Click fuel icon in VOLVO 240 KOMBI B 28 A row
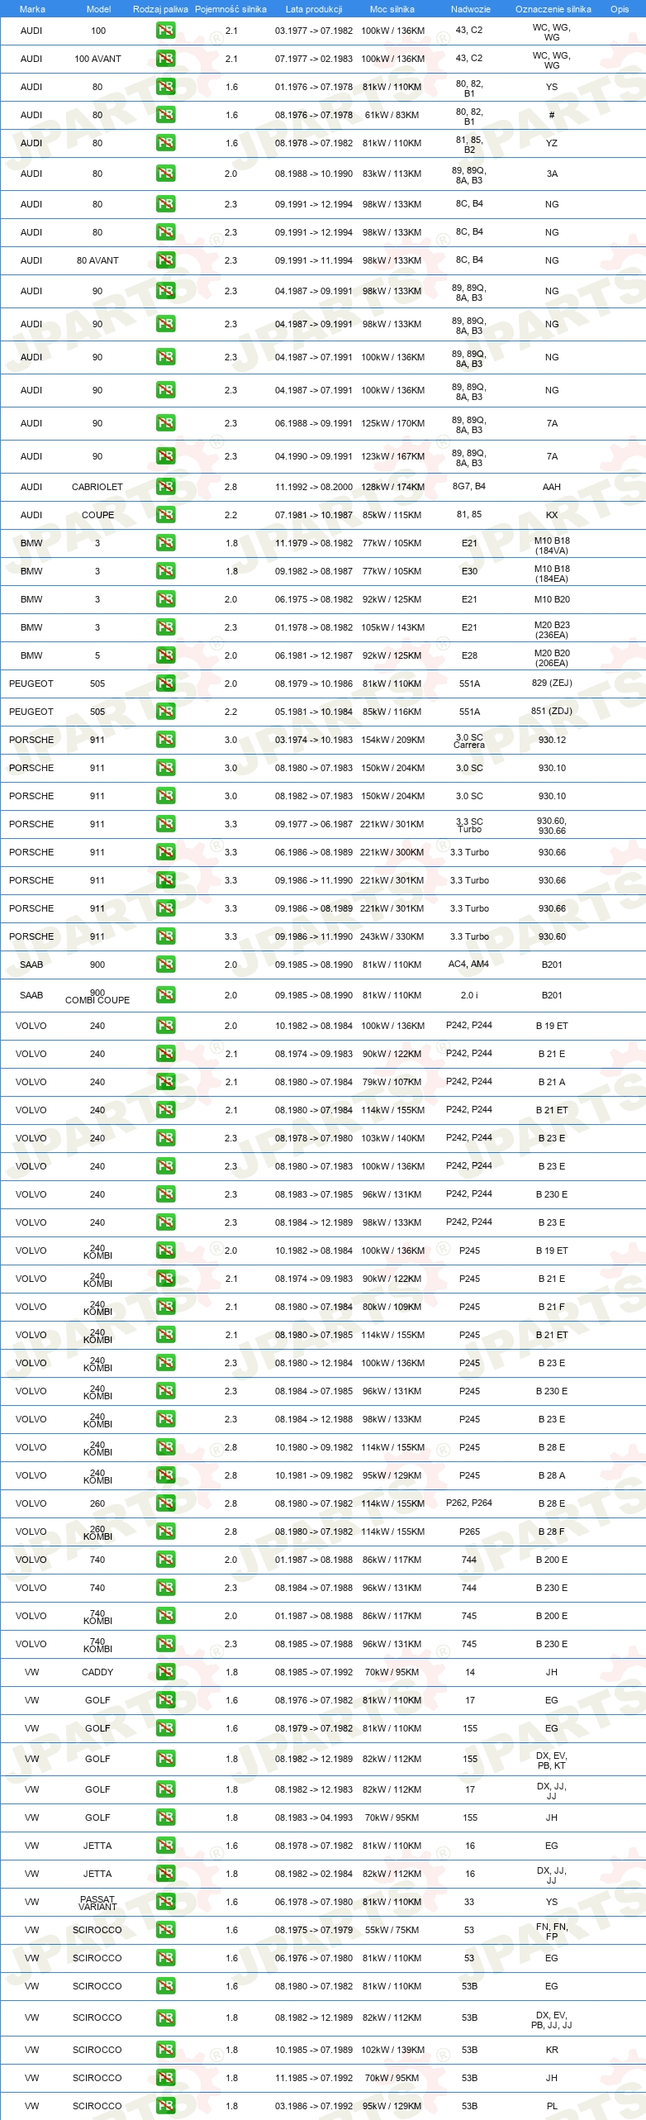Viewport: 646px width, 2120px height. click(165, 1475)
